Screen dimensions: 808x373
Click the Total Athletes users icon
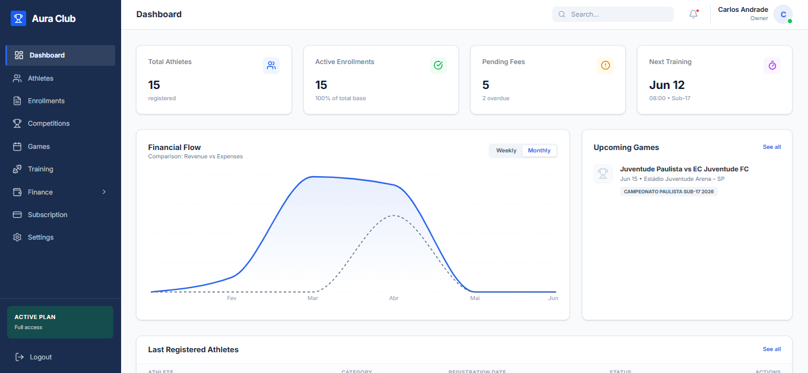271,65
